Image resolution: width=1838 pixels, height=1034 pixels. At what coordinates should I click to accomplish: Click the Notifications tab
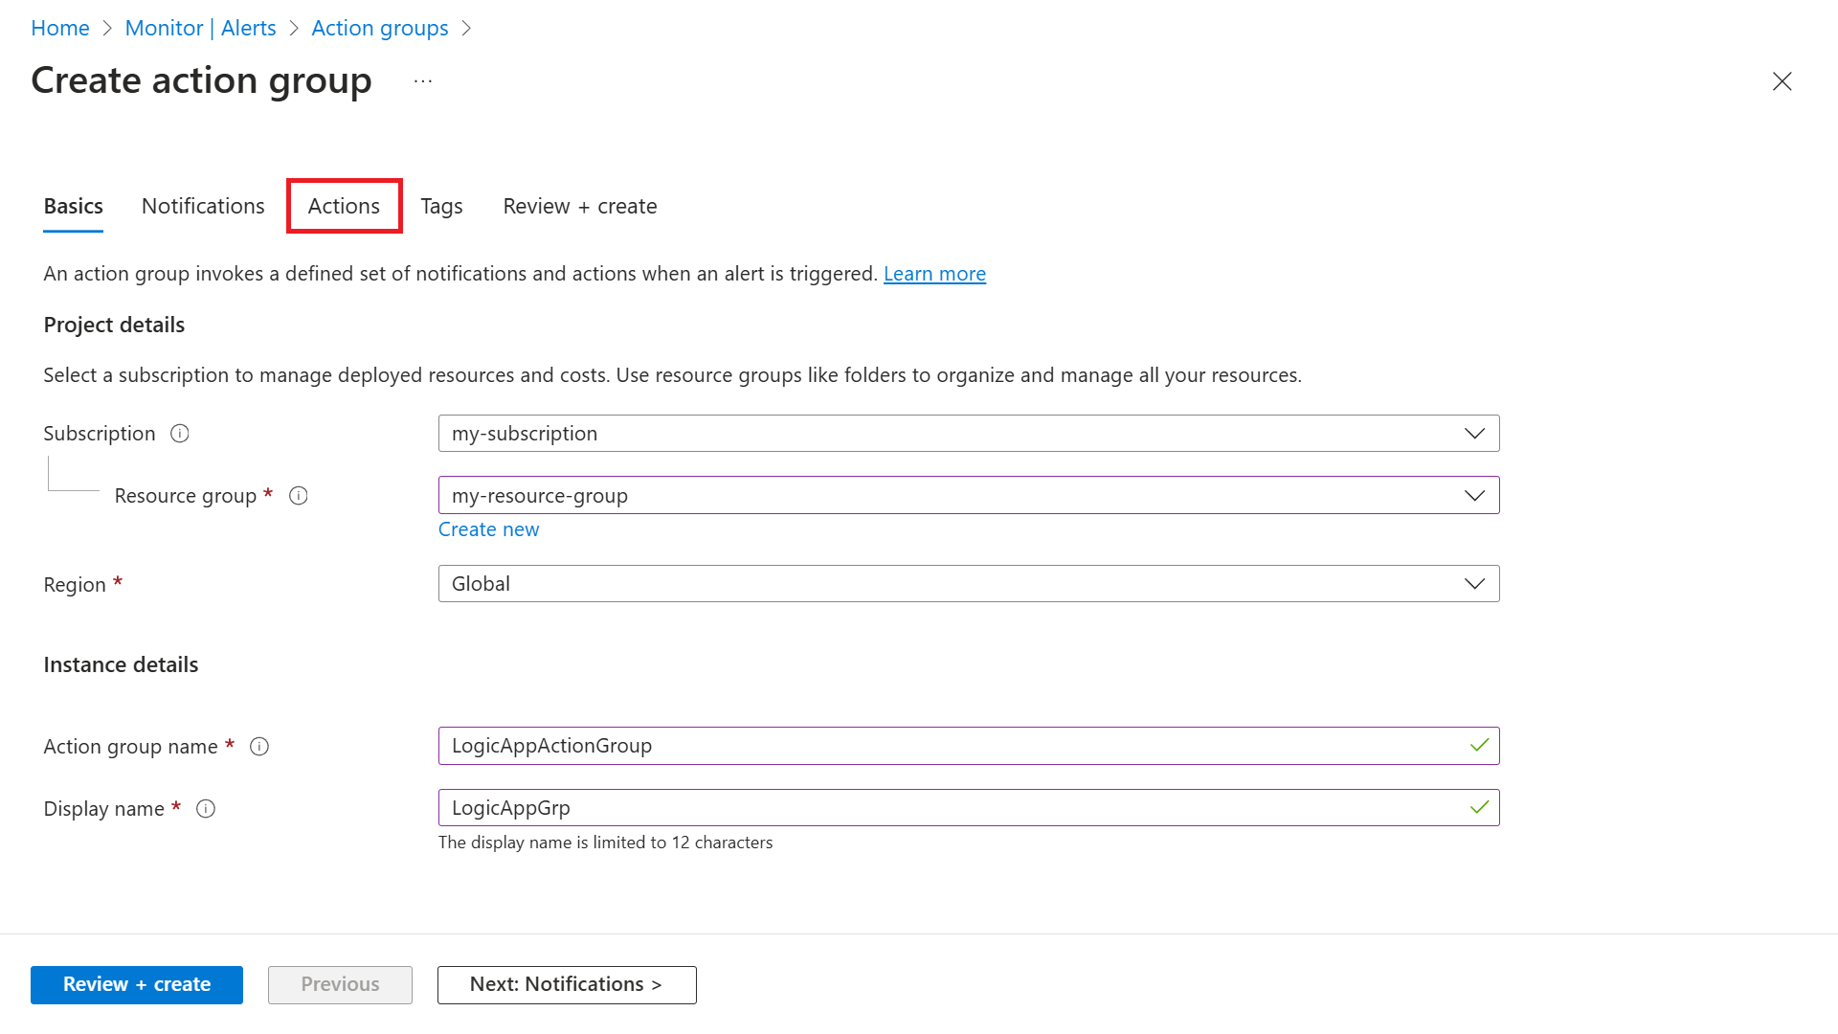pyautogui.click(x=203, y=206)
